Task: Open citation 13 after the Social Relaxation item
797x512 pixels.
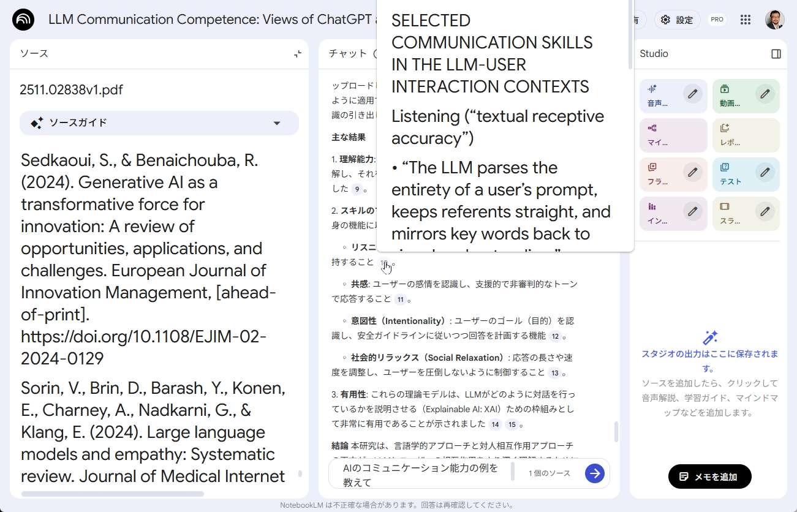Action: pos(555,373)
